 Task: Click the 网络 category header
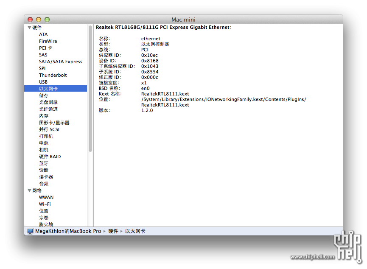[x=37, y=191]
